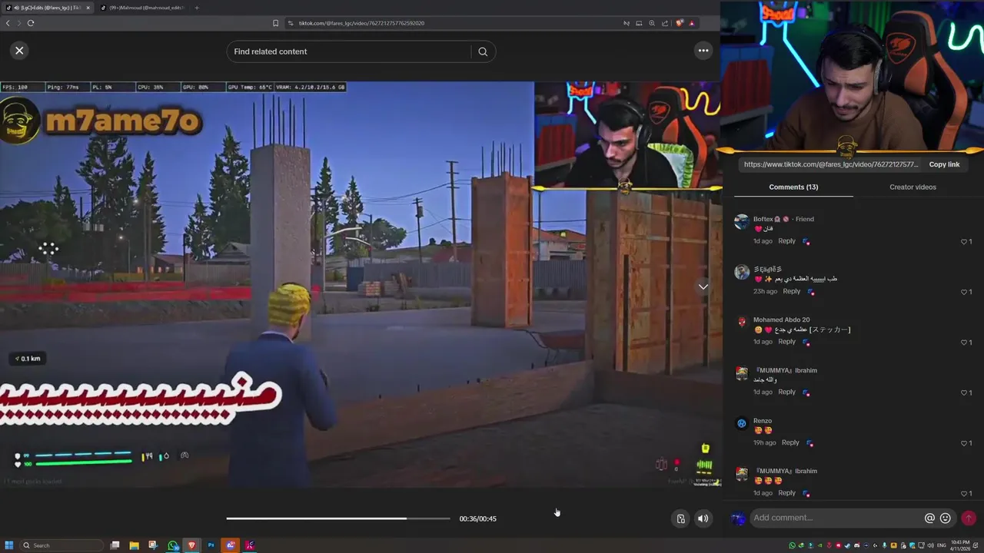Select the LgC Edits browser tab
The image size is (984, 553).
point(46,8)
